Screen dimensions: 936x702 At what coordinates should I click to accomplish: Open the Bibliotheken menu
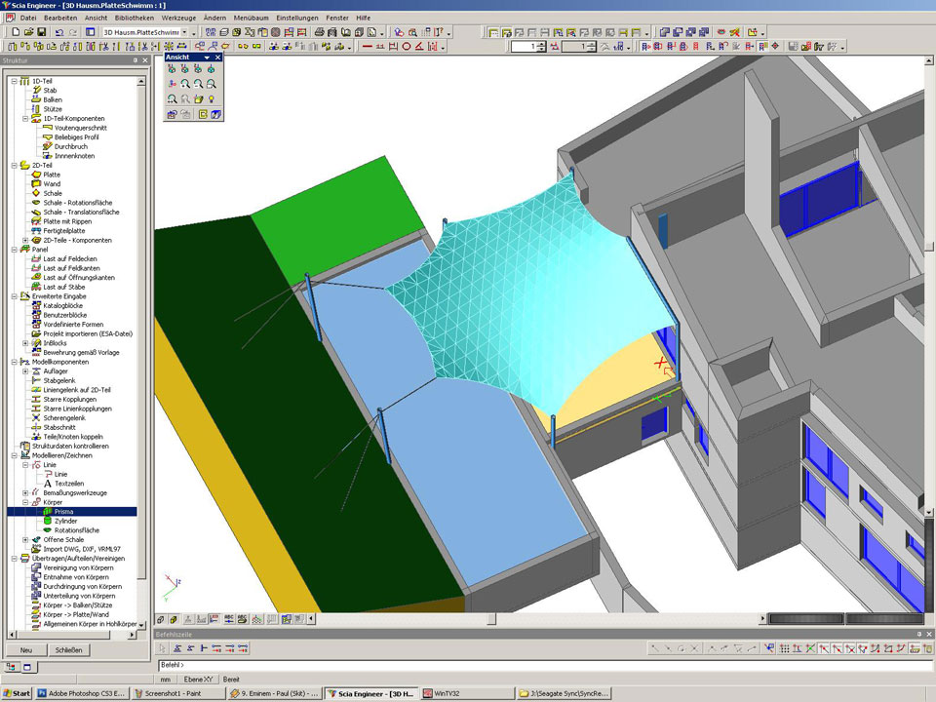pyautogui.click(x=135, y=18)
